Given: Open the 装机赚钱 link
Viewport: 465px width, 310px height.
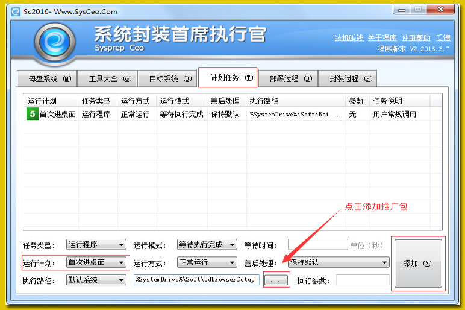Looking at the screenshot, I should tap(349, 38).
